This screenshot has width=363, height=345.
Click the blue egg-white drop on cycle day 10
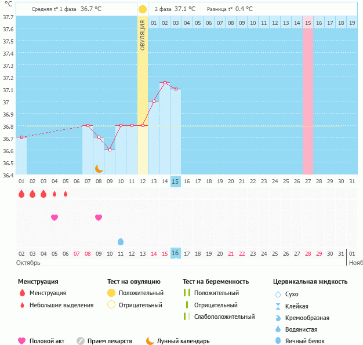coord(121,241)
